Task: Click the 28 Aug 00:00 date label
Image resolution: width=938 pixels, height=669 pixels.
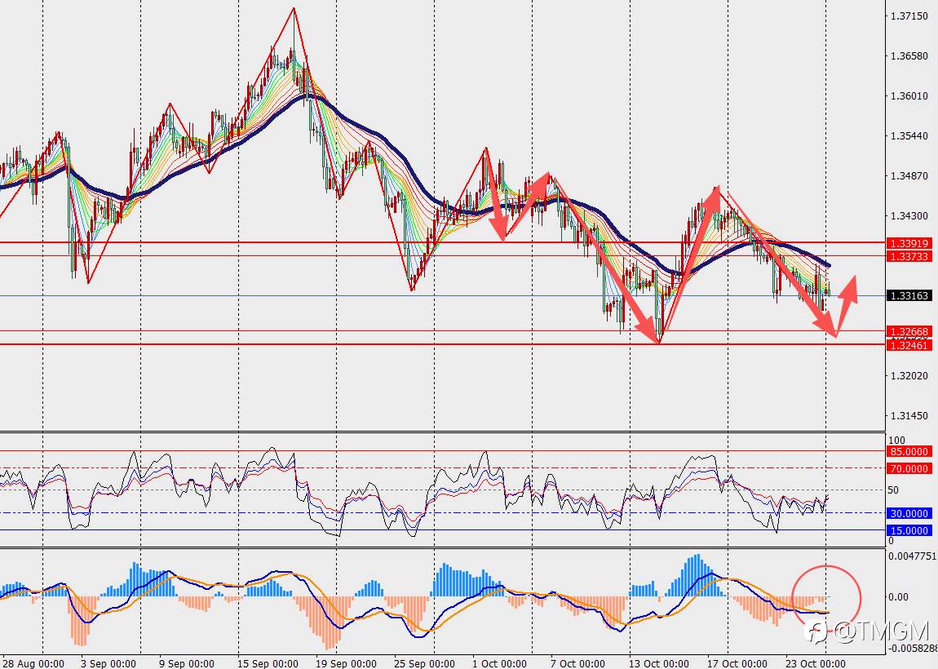Action: click(x=33, y=663)
